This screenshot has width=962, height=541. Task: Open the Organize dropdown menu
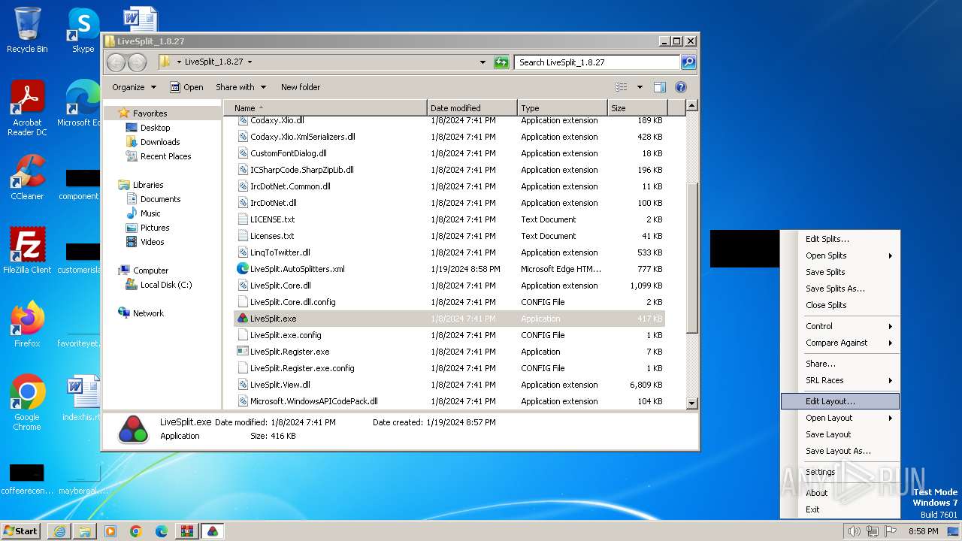pos(134,87)
